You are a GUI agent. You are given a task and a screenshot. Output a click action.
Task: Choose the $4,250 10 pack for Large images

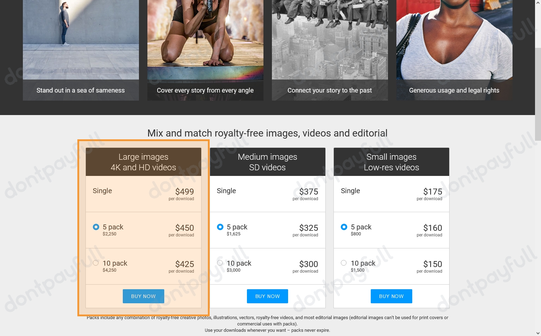[x=96, y=263]
